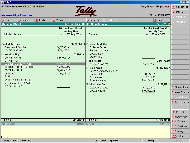190x143 pixels.
Task: Select GRANT OTHERS row
Action: [x=15, y=86]
